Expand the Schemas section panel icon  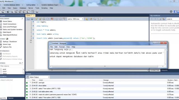point(22,63)
